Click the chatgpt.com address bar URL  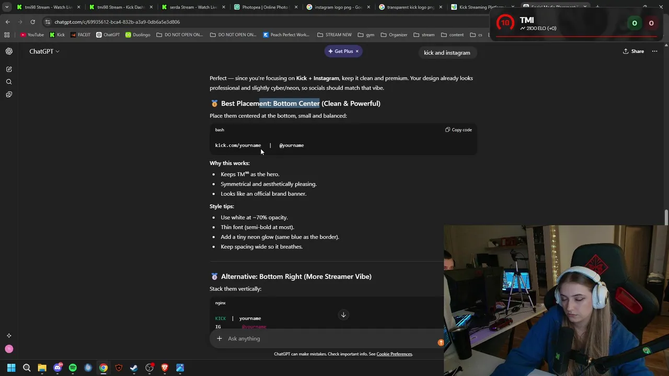[117, 22]
